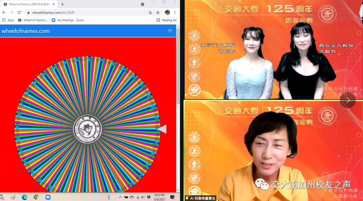Reload the Wheel of Names page
The image size is (363, 201).
tap(19, 12)
